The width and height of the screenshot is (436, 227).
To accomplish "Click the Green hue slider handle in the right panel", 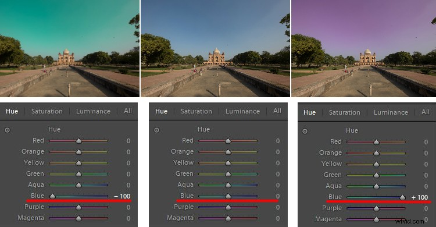I will (376, 175).
